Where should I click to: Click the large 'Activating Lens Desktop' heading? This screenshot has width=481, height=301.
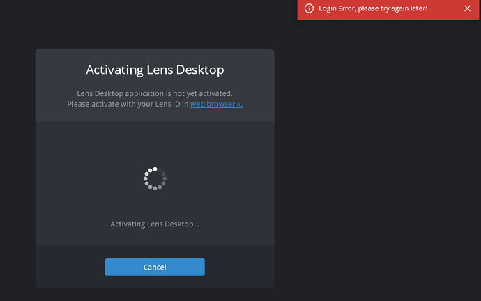[x=155, y=70]
